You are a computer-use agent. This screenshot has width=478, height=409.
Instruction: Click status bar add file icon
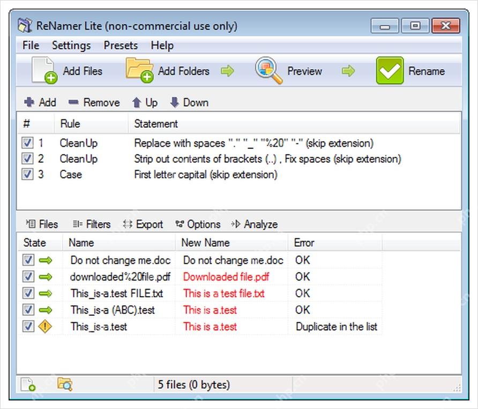click(x=28, y=384)
